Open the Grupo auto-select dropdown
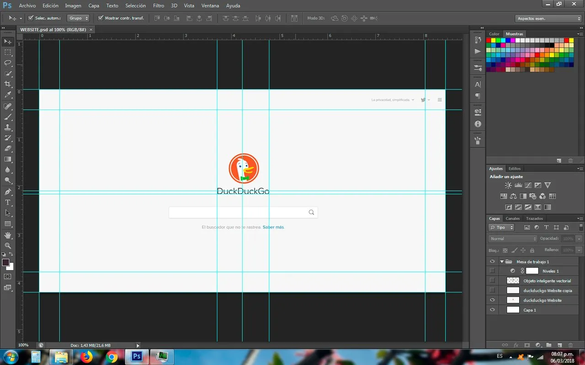 click(79, 18)
